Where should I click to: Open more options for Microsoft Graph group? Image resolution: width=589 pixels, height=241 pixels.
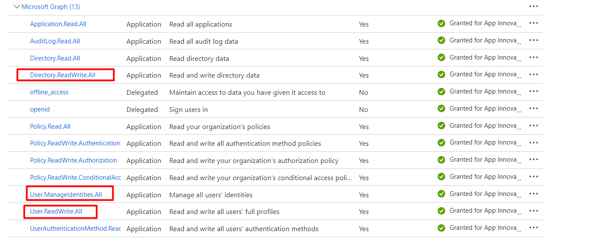click(x=533, y=6)
